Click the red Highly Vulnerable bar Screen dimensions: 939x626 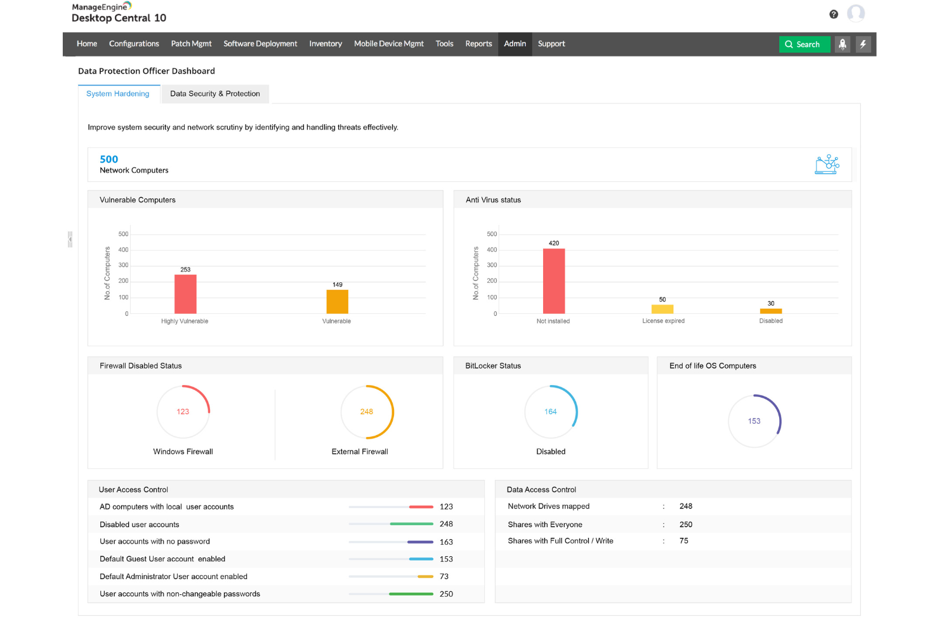click(185, 294)
